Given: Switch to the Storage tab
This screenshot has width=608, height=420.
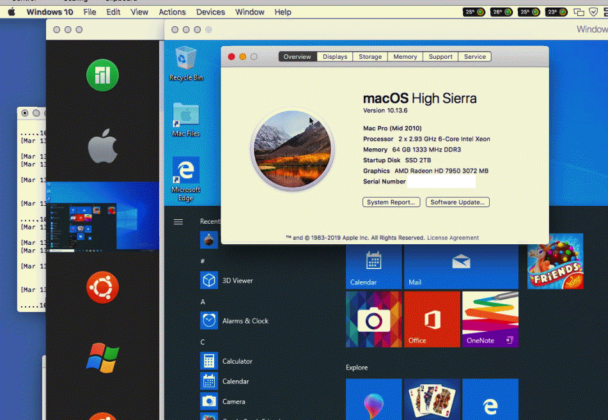Looking at the screenshot, I should click(x=370, y=57).
